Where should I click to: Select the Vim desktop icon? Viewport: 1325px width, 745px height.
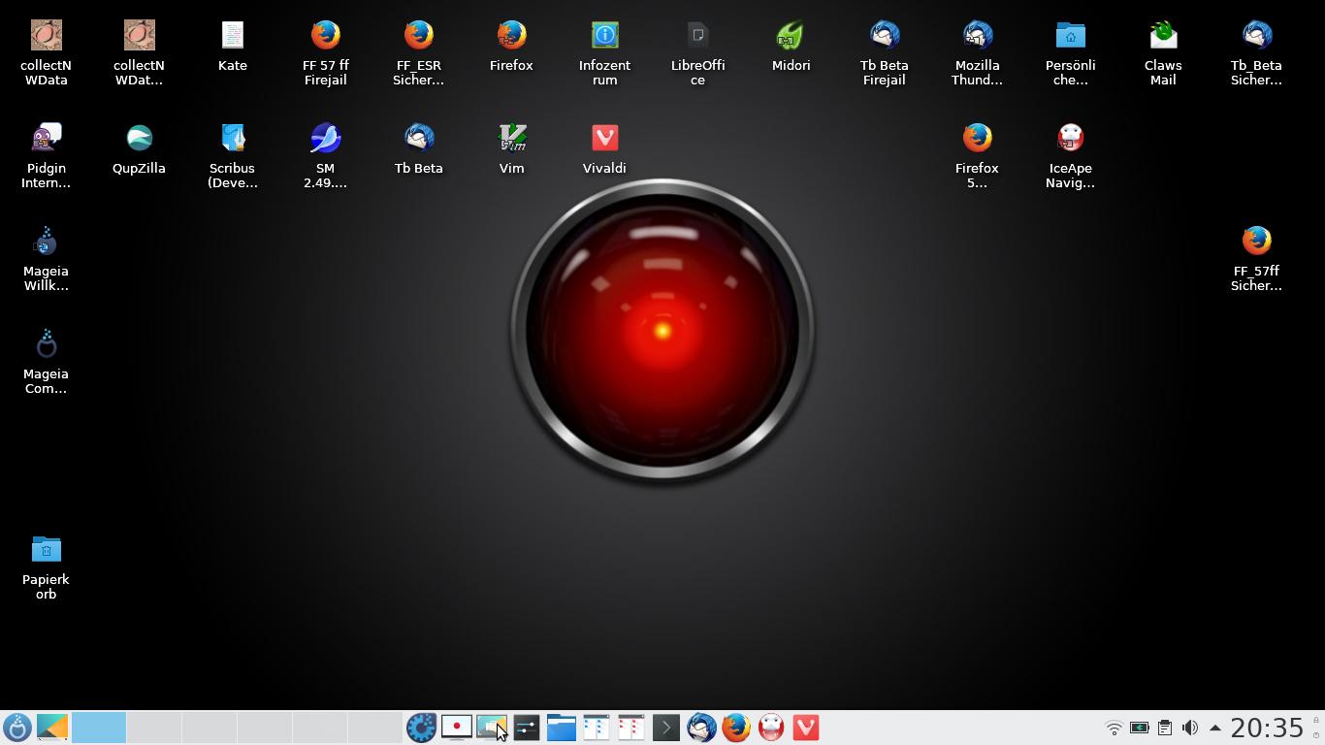pos(511,148)
